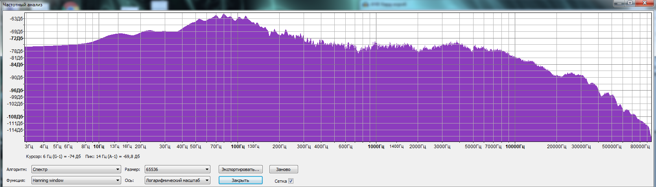Click the -90дБ label on level axis

coord(17,78)
